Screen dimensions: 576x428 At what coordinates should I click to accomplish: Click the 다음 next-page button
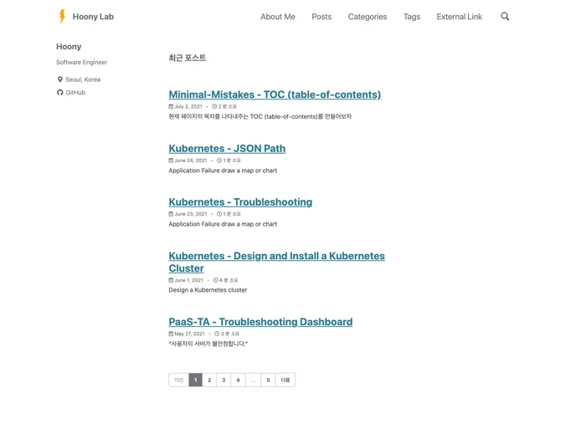coord(285,380)
